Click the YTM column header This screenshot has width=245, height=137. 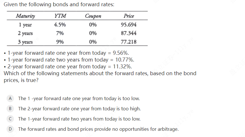coord(60,16)
